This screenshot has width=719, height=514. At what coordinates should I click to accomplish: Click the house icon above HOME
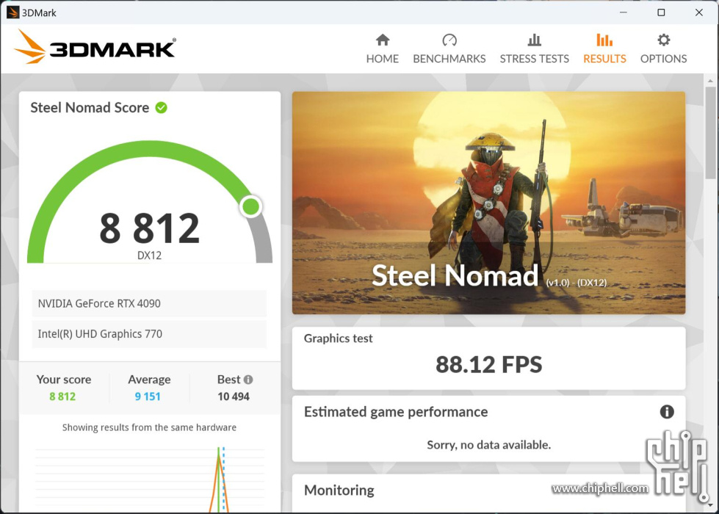[x=383, y=40]
